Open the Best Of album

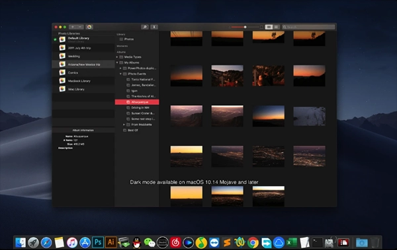point(137,131)
